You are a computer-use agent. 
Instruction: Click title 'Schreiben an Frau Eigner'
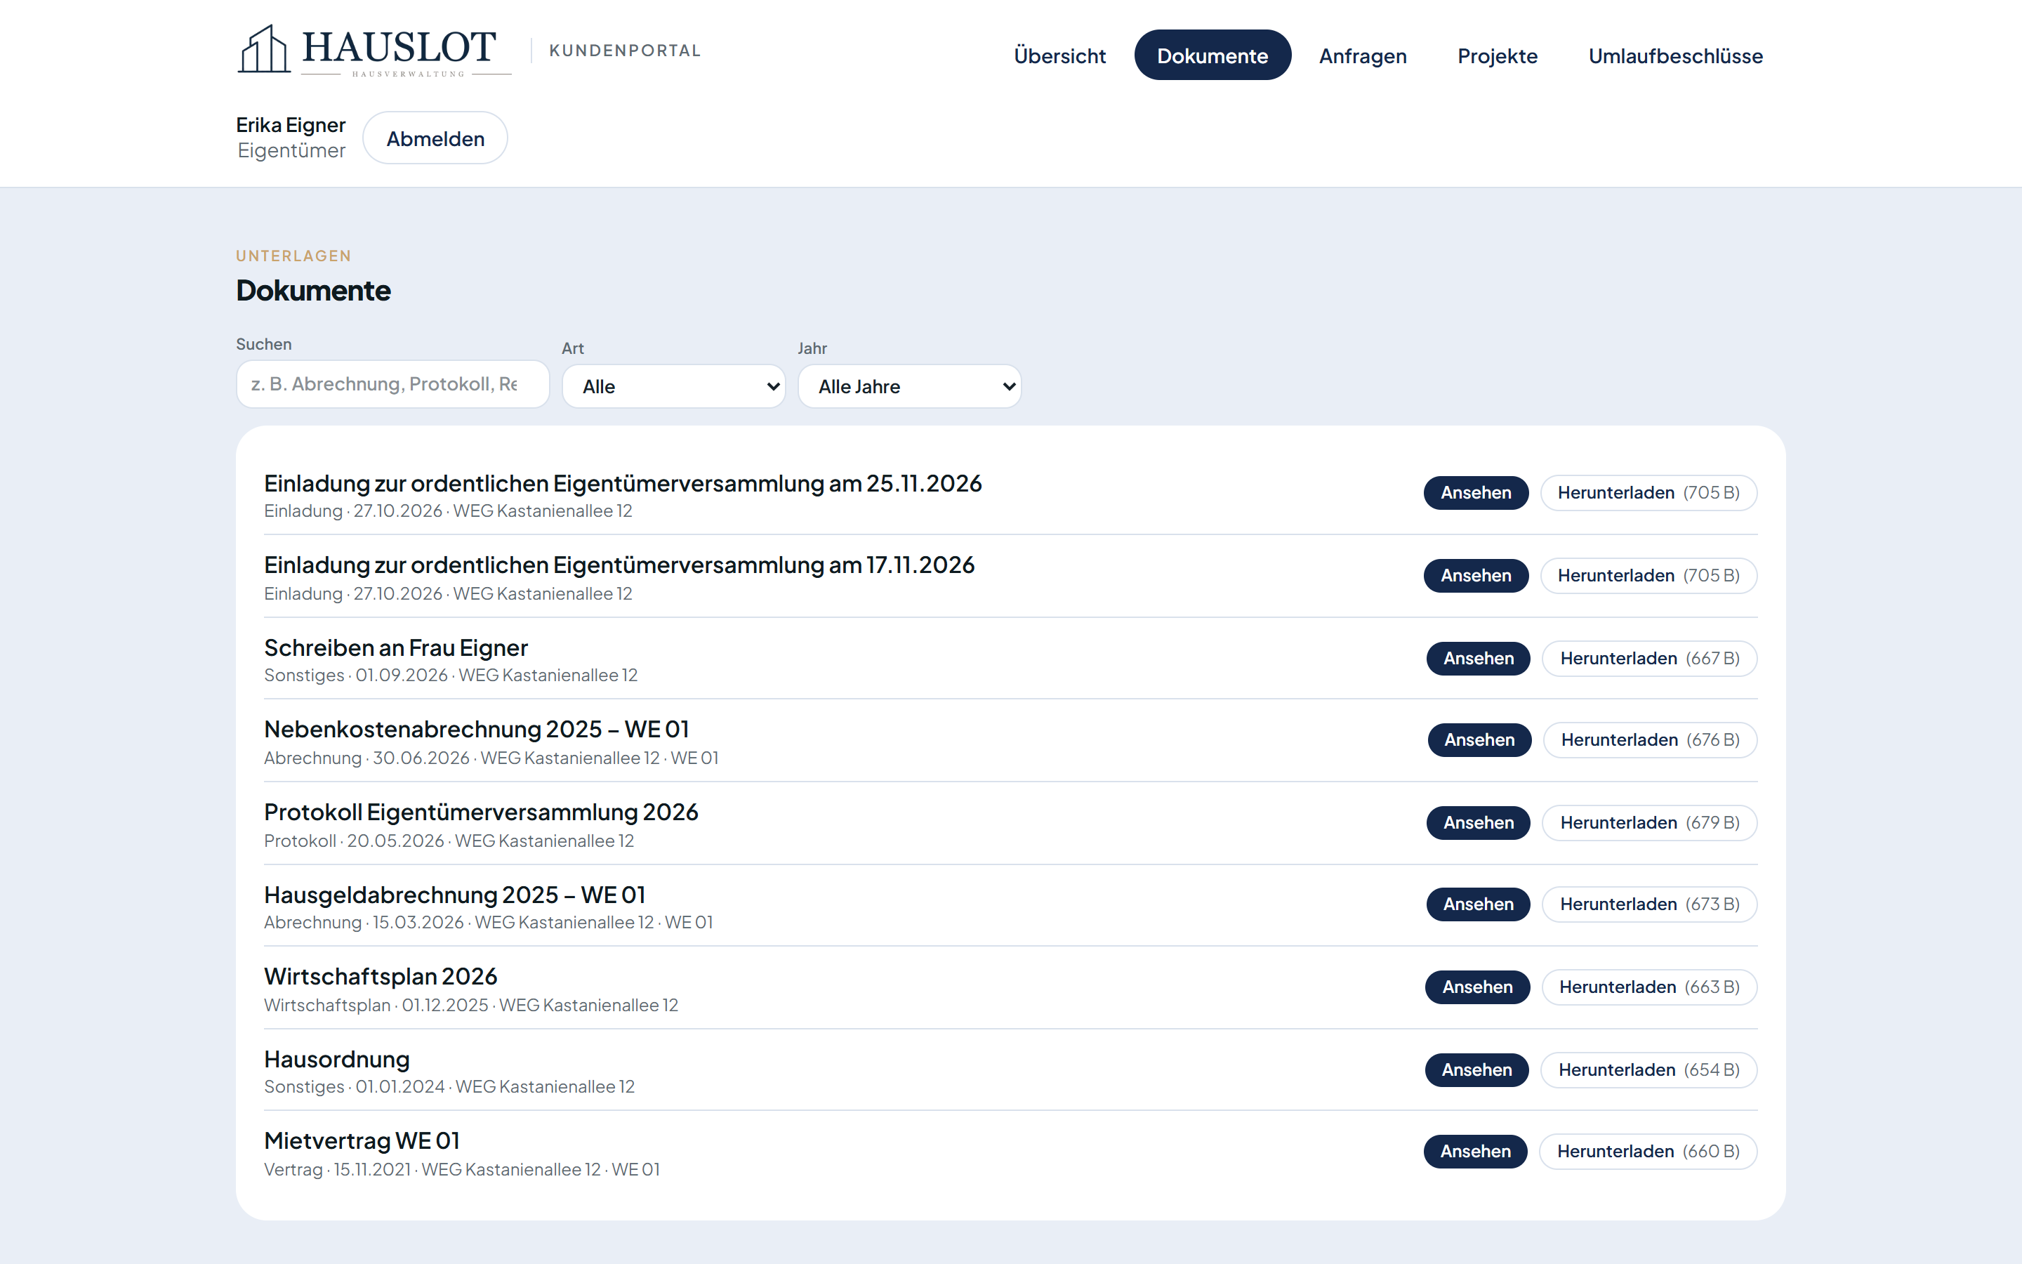pos(396,648)
